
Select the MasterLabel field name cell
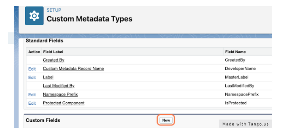tap(237, 77)
